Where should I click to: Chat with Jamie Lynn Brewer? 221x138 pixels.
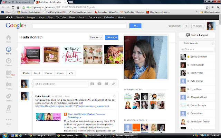[x=197, y=122]
